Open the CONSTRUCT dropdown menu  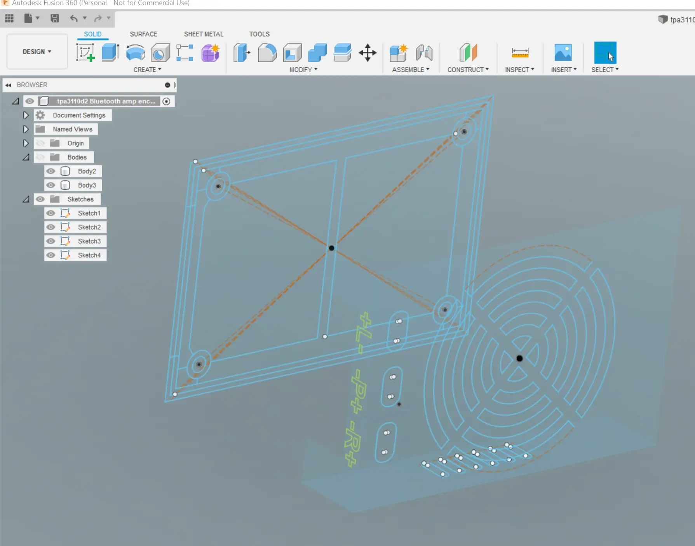pos(468,69)
